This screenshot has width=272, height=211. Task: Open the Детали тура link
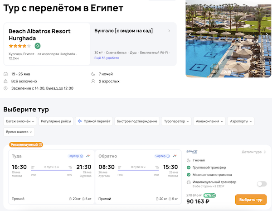(x=254, y=152)
